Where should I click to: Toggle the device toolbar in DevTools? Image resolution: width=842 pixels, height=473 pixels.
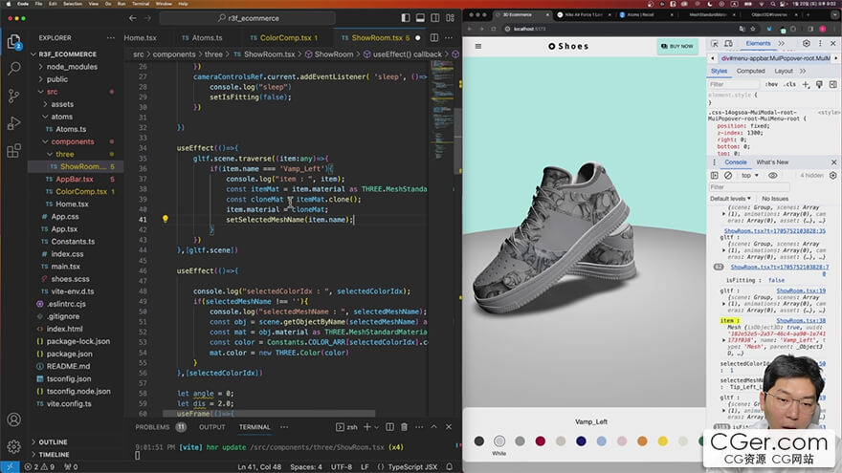pos(728,43)
